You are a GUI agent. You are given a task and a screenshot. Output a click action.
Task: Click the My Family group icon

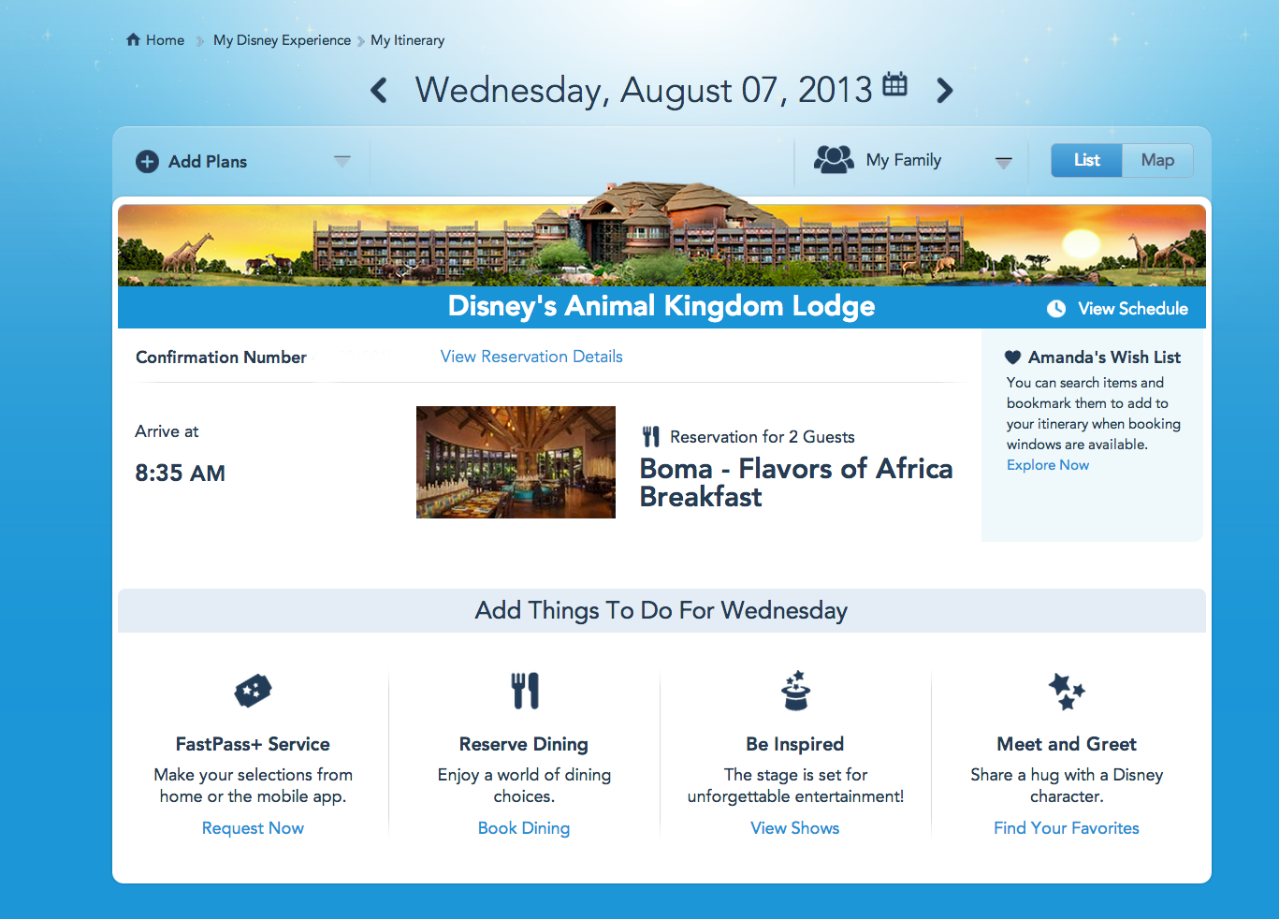[833, 160]
